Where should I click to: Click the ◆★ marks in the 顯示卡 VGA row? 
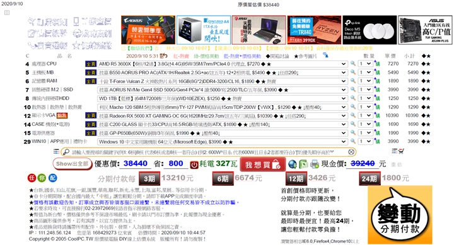[x=426, y=115]
